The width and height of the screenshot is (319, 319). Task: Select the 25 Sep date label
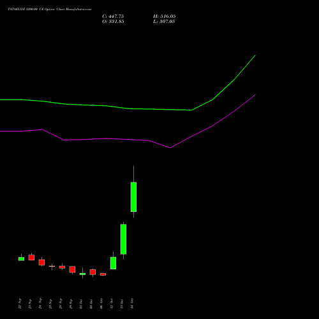tap(50, 304)
